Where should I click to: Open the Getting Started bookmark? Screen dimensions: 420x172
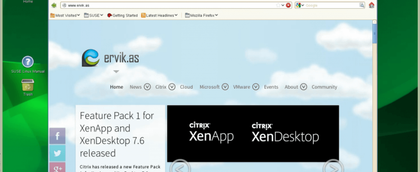[122, 15]
